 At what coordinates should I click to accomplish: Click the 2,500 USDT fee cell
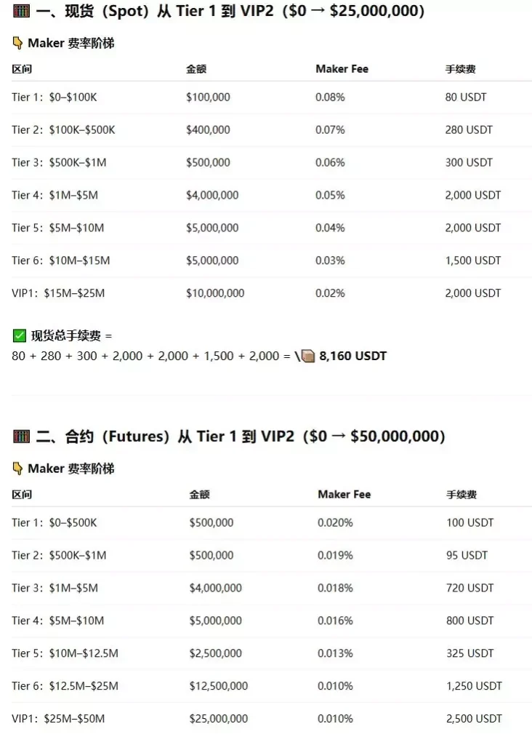(474, 719)
